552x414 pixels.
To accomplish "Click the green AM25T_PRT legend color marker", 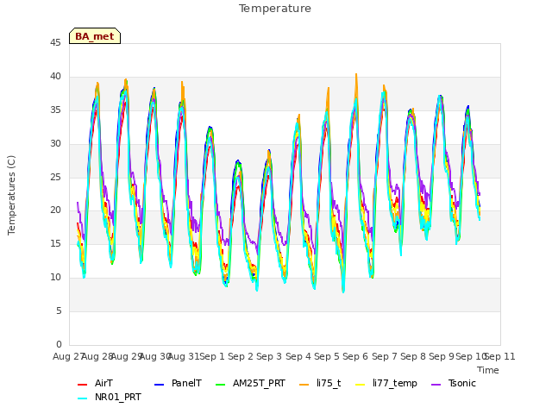I will (x=220, y=385).
